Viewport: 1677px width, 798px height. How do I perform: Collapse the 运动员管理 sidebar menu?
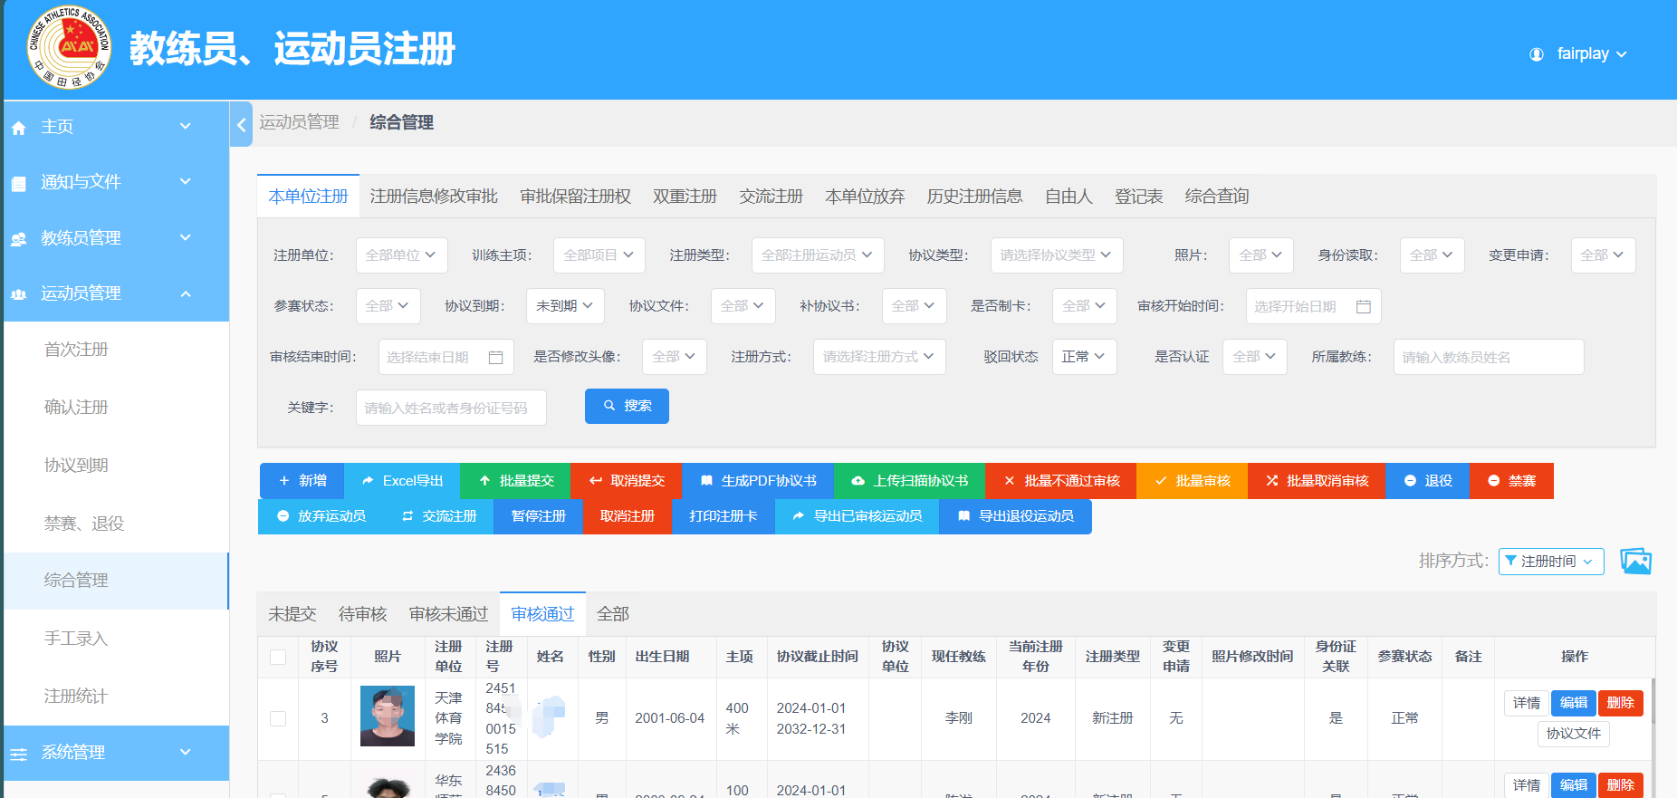click(116, 293)
